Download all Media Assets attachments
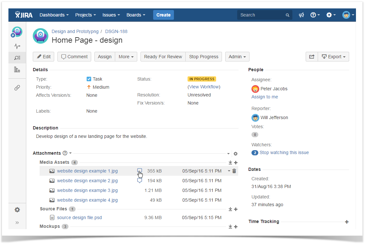The height and width of the screenshot is (245, 367). coord(230,162)
